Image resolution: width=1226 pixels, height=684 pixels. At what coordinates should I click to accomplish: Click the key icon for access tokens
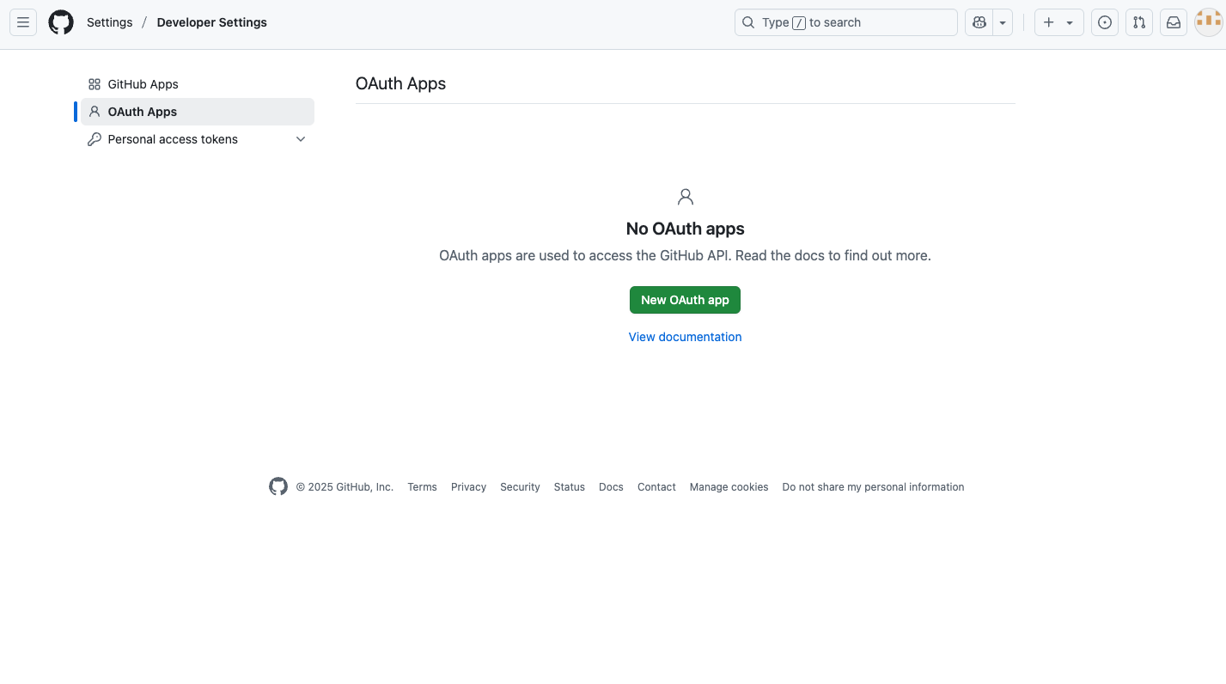point(95,139)
